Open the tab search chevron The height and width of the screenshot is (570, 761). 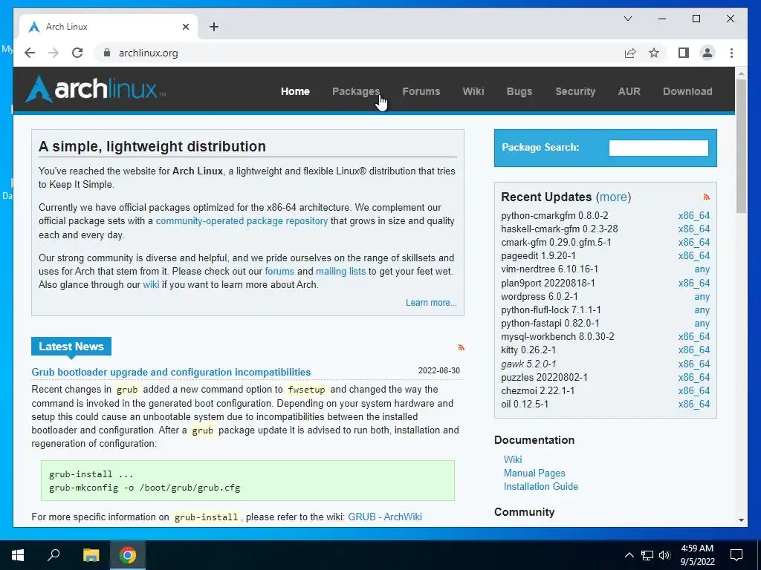[627, 19]
